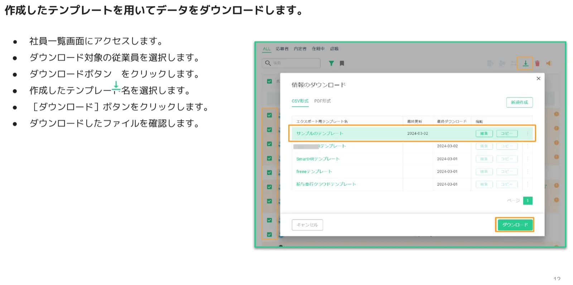Click the 最終ダウンロード column header
The width and height of the screenshot is (573, 285).
click(x=452, y=122)
